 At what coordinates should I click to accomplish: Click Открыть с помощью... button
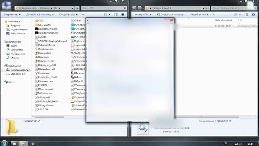point(171,15)
